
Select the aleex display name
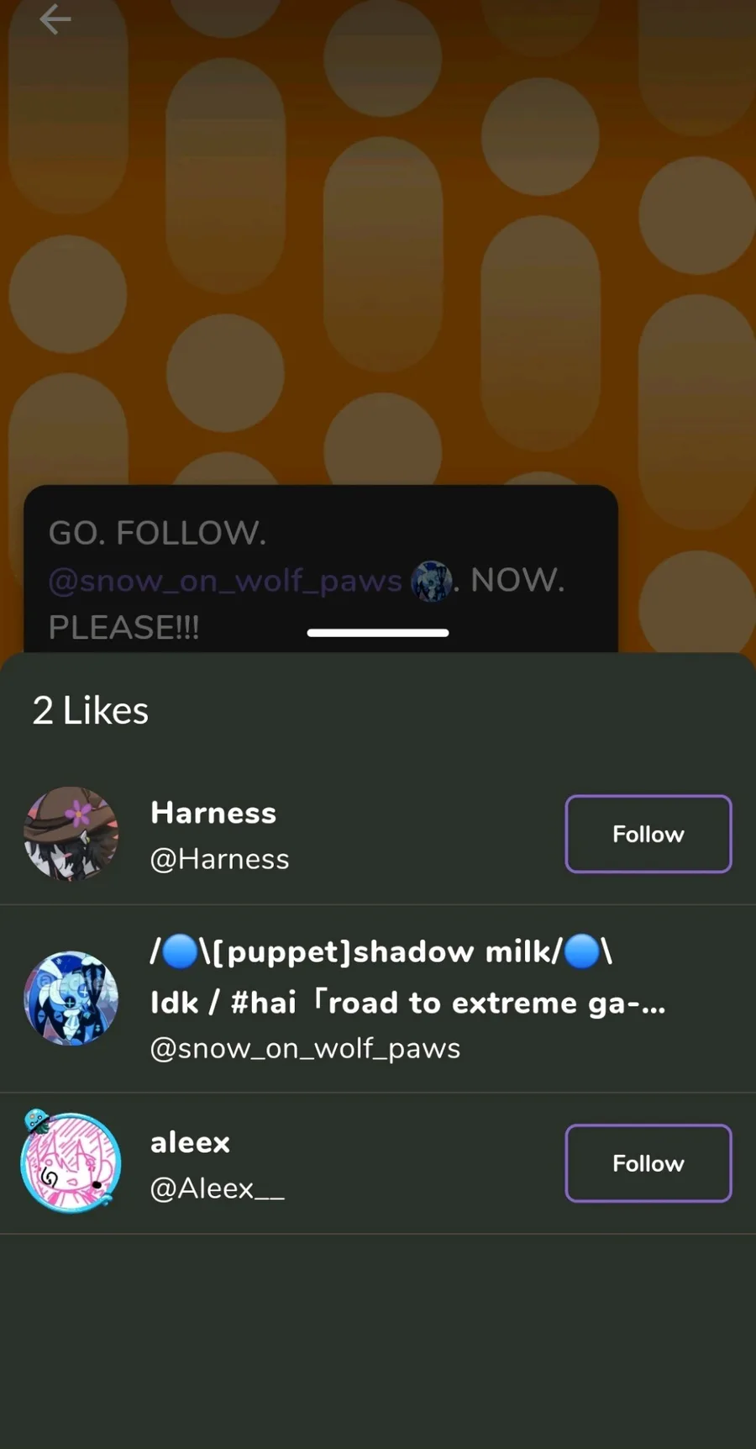pyautogui.click(x=190, y=1142)
